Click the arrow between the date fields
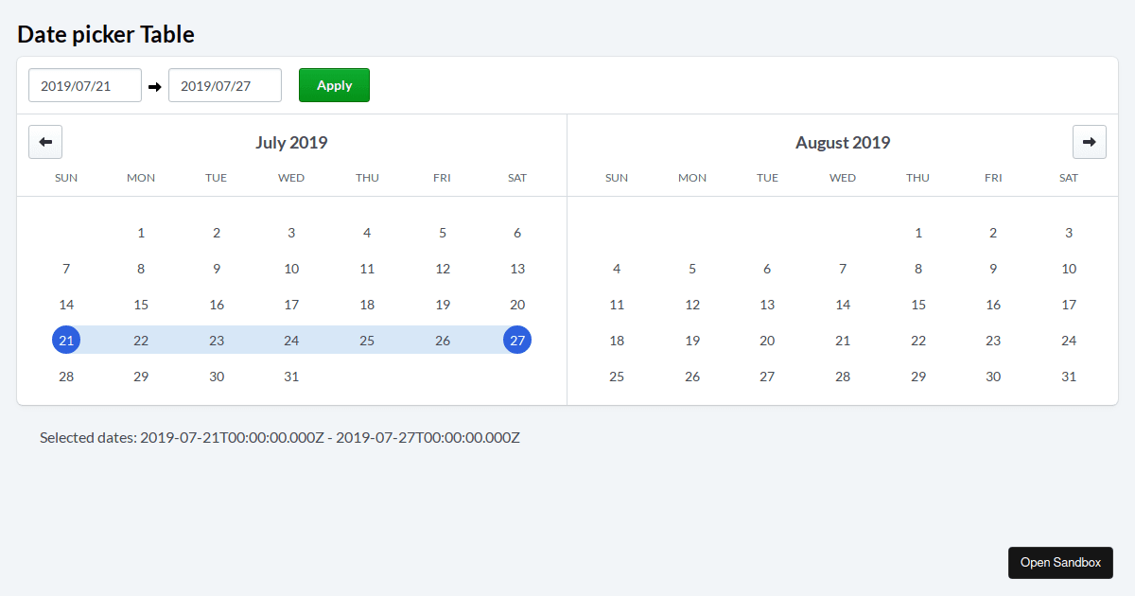The height and width of the screenshot is (596, 1135). [154, 85]
